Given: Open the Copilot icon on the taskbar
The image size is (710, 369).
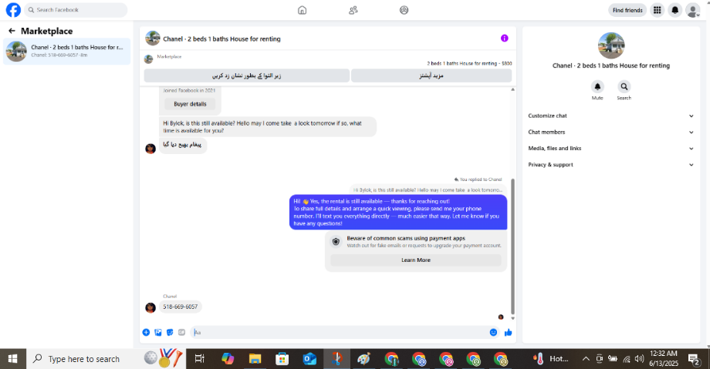Looking at the screenshot, I should (228, 358).
